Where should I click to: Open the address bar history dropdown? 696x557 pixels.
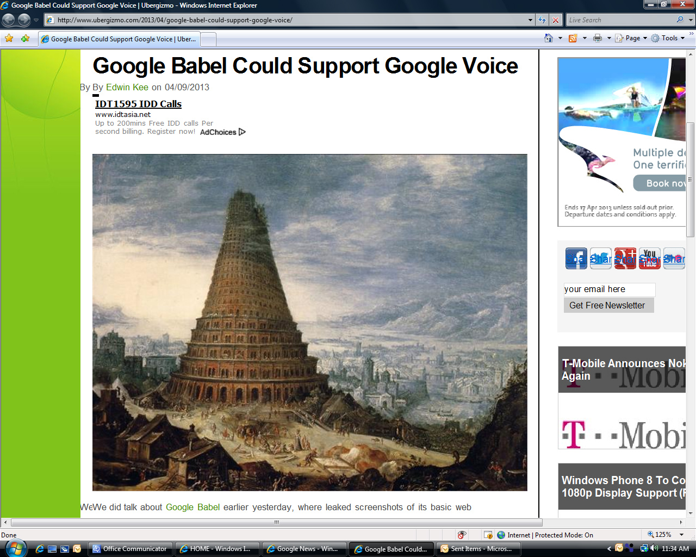click(531, 20)
